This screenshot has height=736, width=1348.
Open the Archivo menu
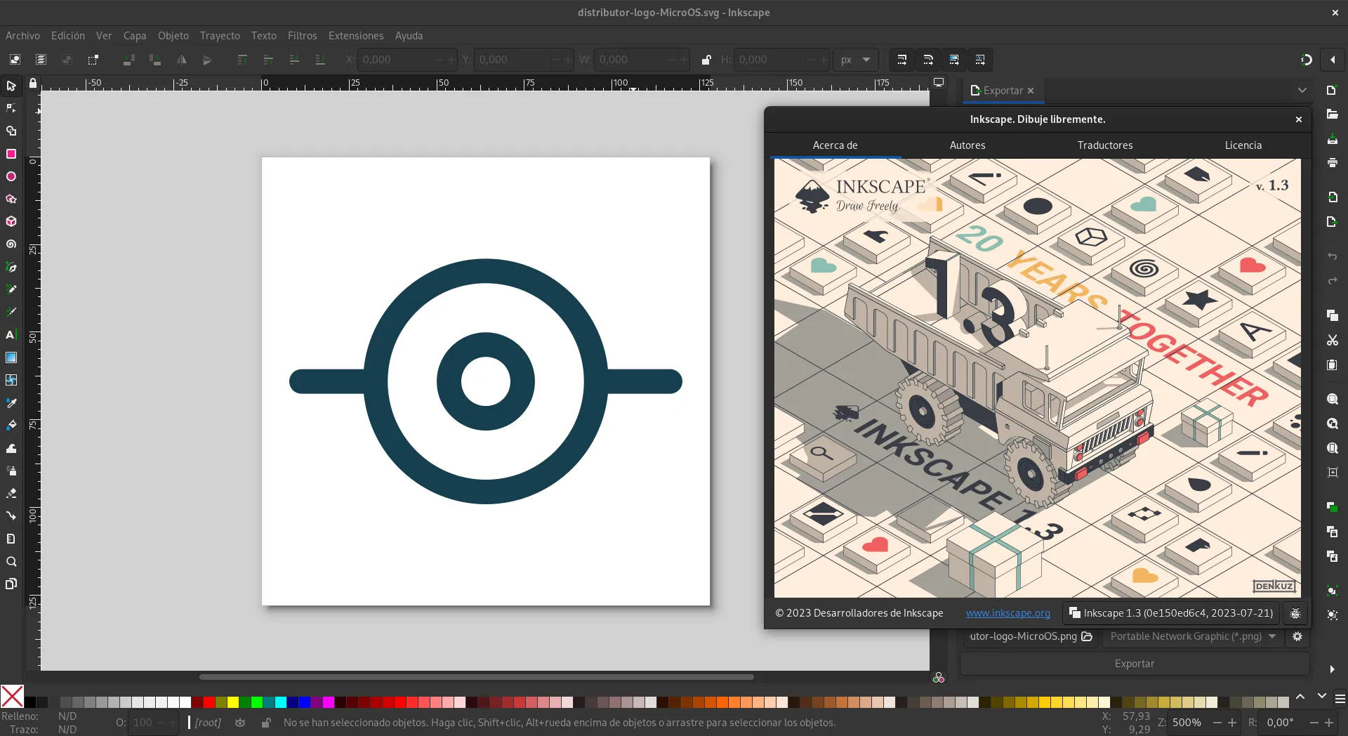pyautogui.click(x=22, y=36)
